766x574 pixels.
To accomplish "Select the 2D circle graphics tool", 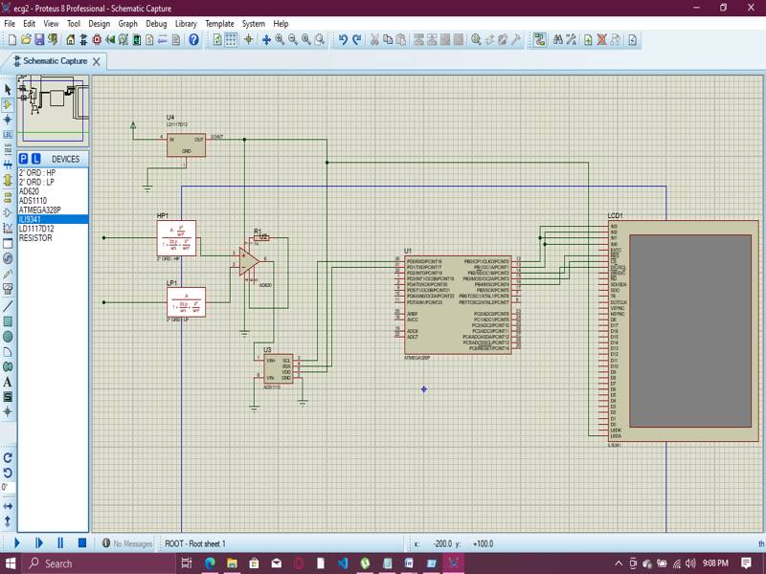I will click(x=8, y=336).
